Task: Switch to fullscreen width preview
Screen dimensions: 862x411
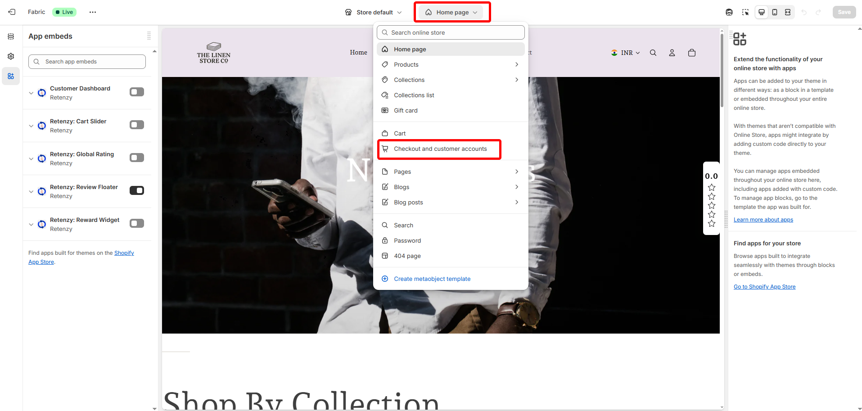Action: click(x=788, y=12)
